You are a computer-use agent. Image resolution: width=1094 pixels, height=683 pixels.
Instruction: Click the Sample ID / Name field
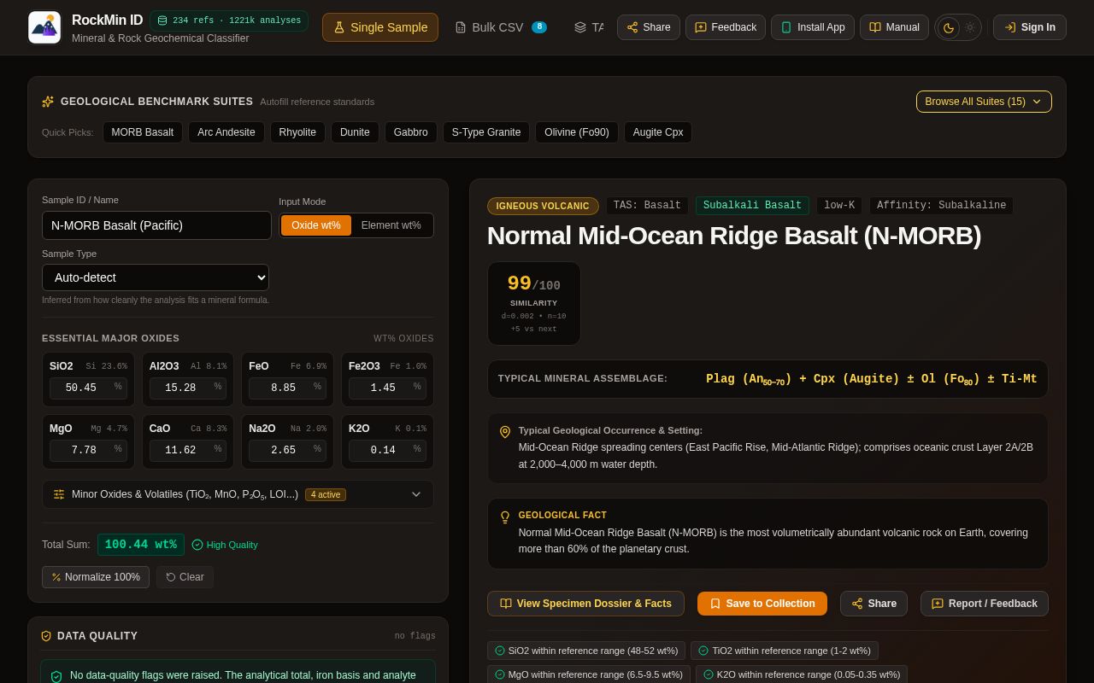pyautogui.click(x=156, y=225)
